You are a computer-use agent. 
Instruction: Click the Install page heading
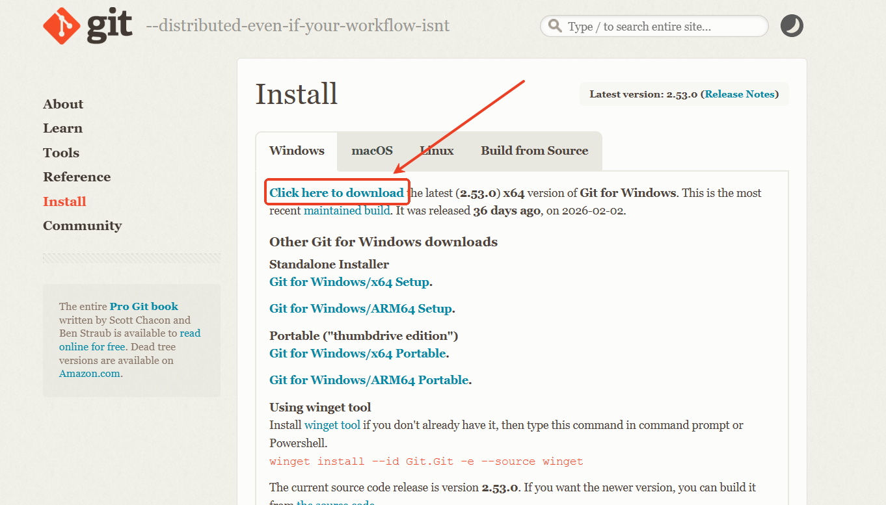tap(297, 94)
